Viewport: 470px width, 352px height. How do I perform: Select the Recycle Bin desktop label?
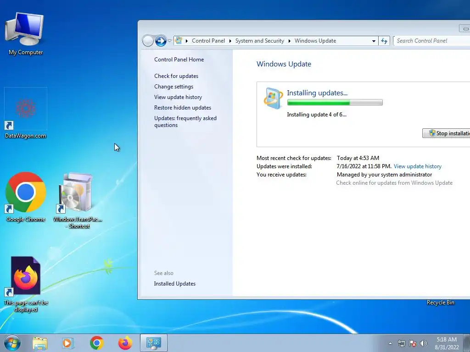pyautogui.click(x=440, y=302)
